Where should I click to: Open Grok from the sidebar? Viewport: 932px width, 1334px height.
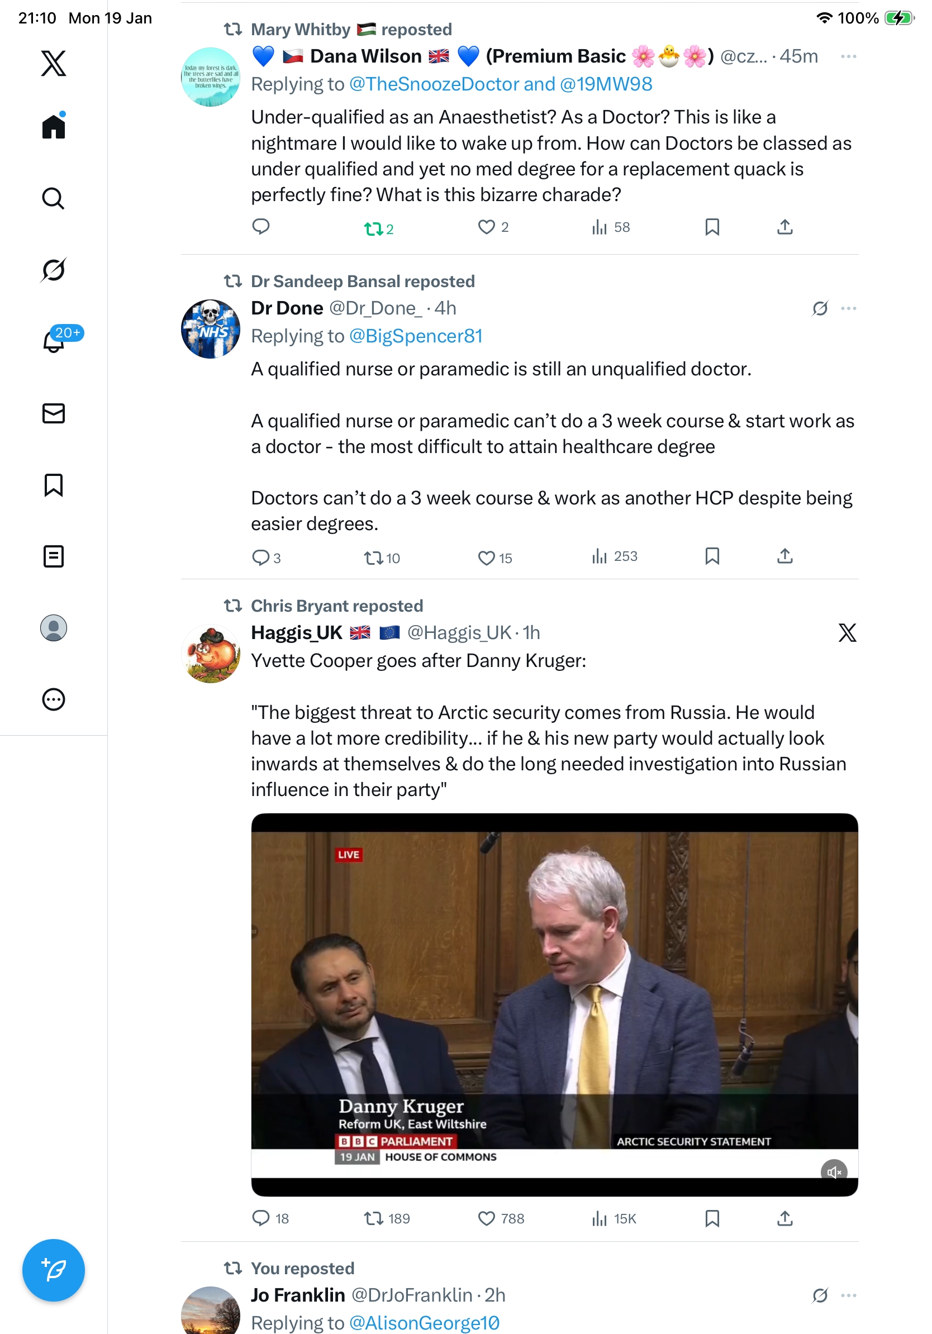pyautogui.click(x=53, y=270)
